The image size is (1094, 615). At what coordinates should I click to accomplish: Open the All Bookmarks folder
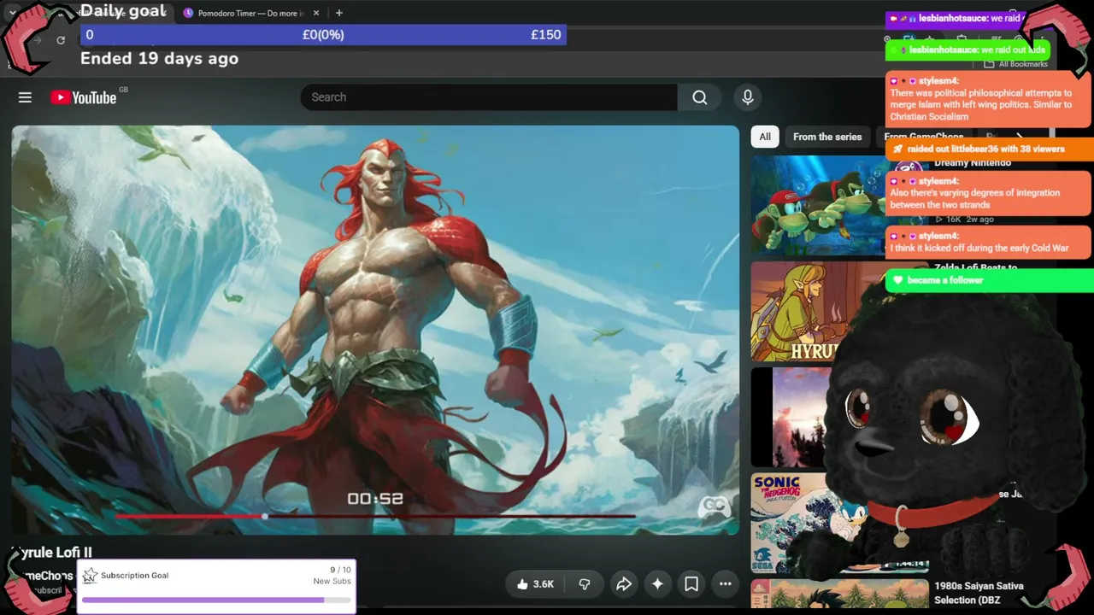tap(1017, 64)
